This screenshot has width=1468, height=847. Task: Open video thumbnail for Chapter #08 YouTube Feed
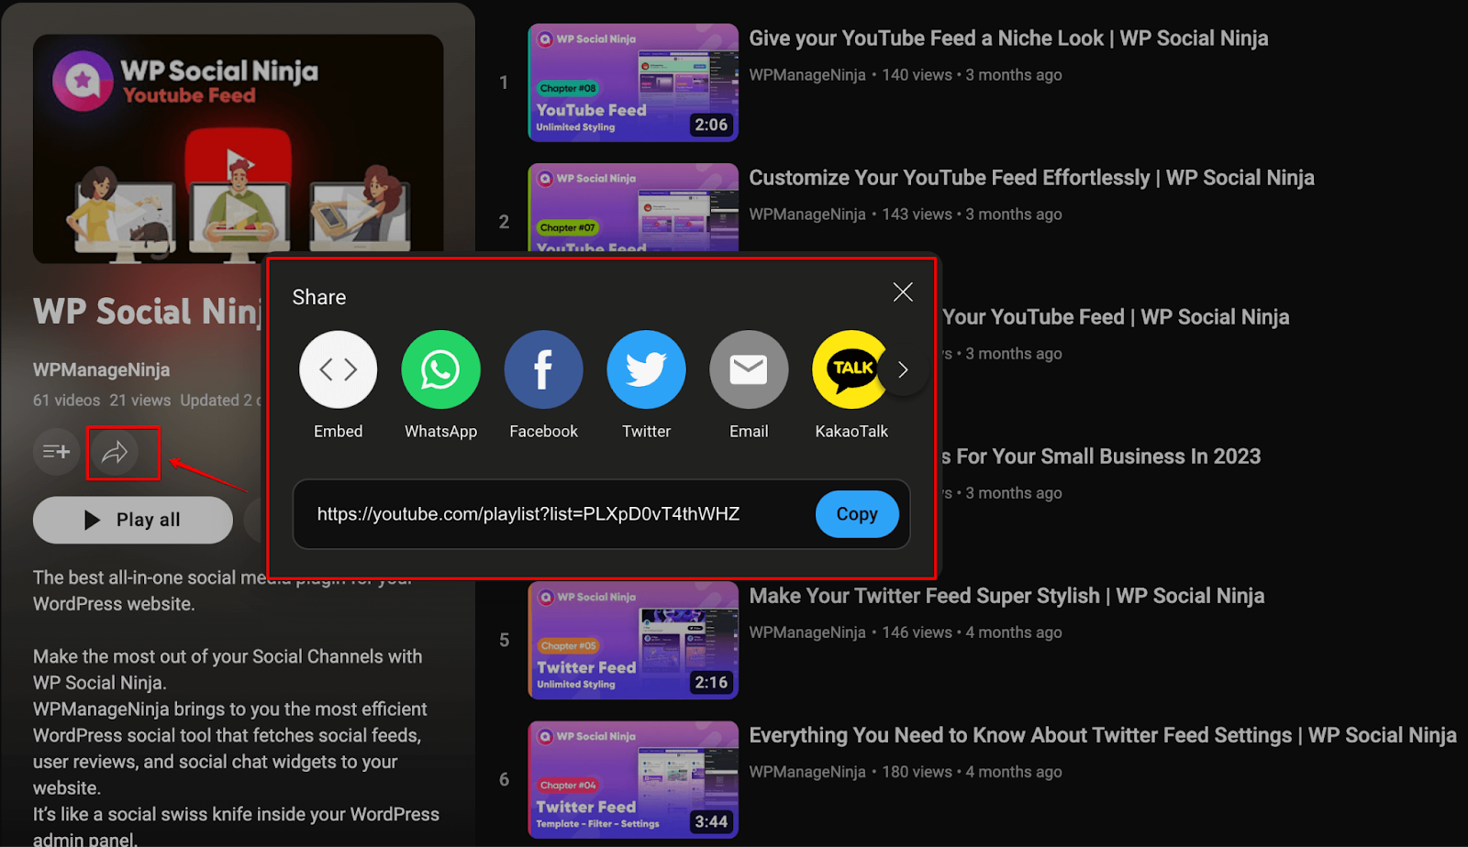coord(633,82)
